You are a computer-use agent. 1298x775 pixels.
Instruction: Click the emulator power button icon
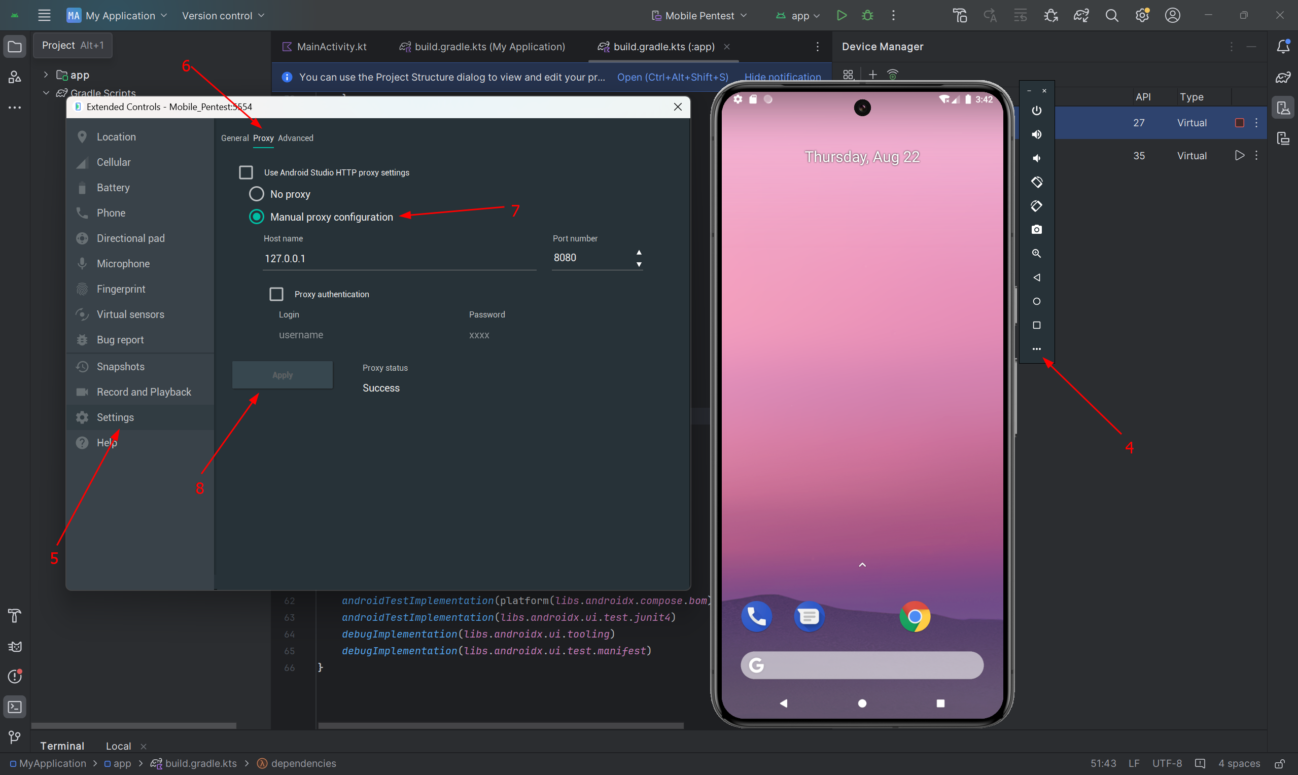coord(1036,111)
